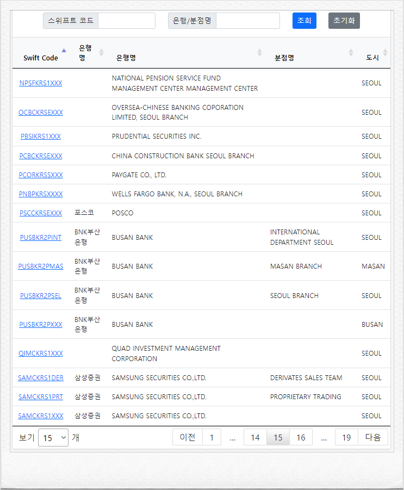This screenshot has height=490, width=404.
Task: Open the PCBCKRSEXXX link
Action: 41,156
